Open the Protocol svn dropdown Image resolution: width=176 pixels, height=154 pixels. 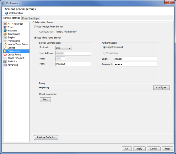[x=64, y=48]
